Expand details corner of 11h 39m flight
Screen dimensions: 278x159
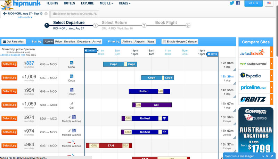pos(234,83)
